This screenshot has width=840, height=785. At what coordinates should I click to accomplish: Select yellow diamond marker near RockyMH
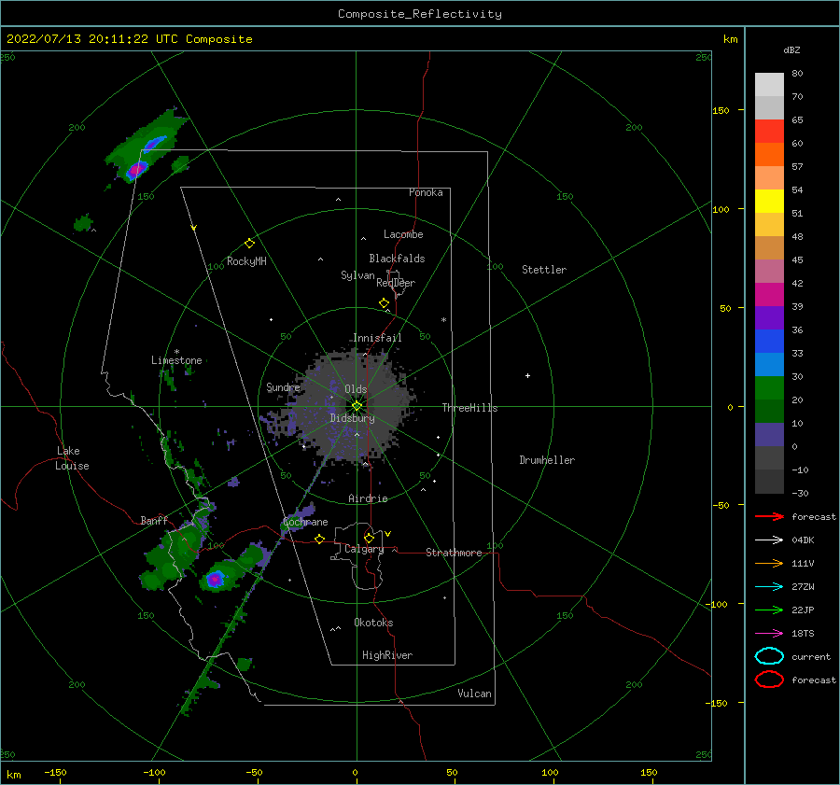point(249,244)
